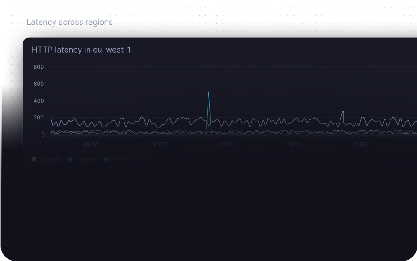Click the 800 y-axis value

pyautogui.click(x=39, y=67)
